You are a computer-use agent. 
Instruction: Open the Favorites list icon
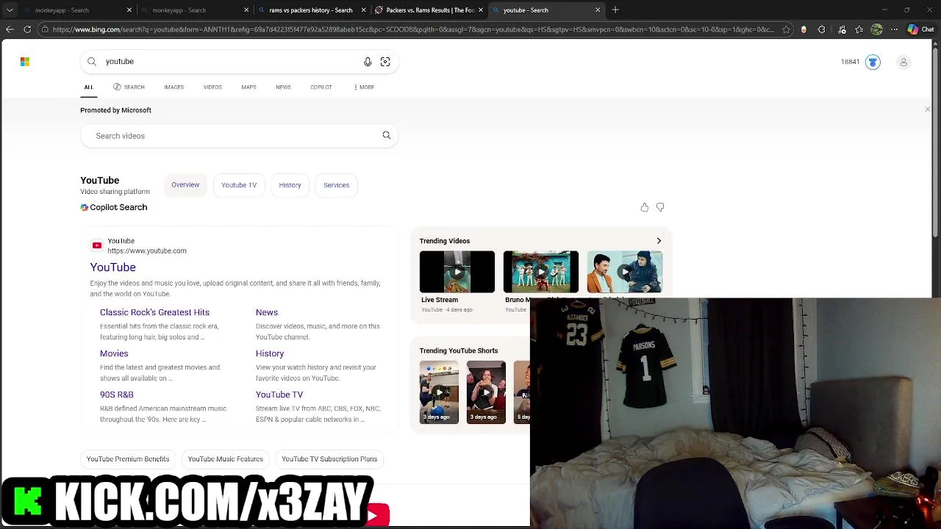[859, 29]
